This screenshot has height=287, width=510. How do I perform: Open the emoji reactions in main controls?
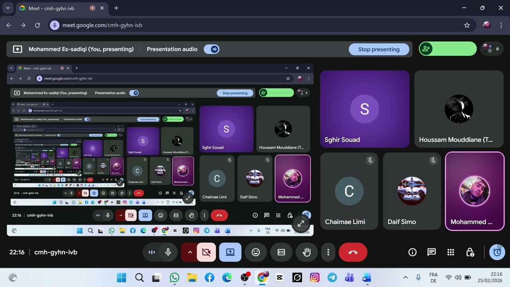click(x=256, y=252)
